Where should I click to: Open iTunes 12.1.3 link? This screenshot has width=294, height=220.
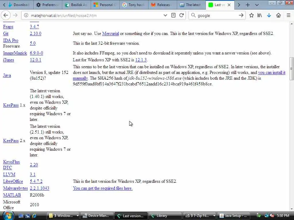pos(141,60)
